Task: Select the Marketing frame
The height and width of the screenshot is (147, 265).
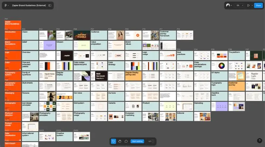Action: tap(202, 107)
